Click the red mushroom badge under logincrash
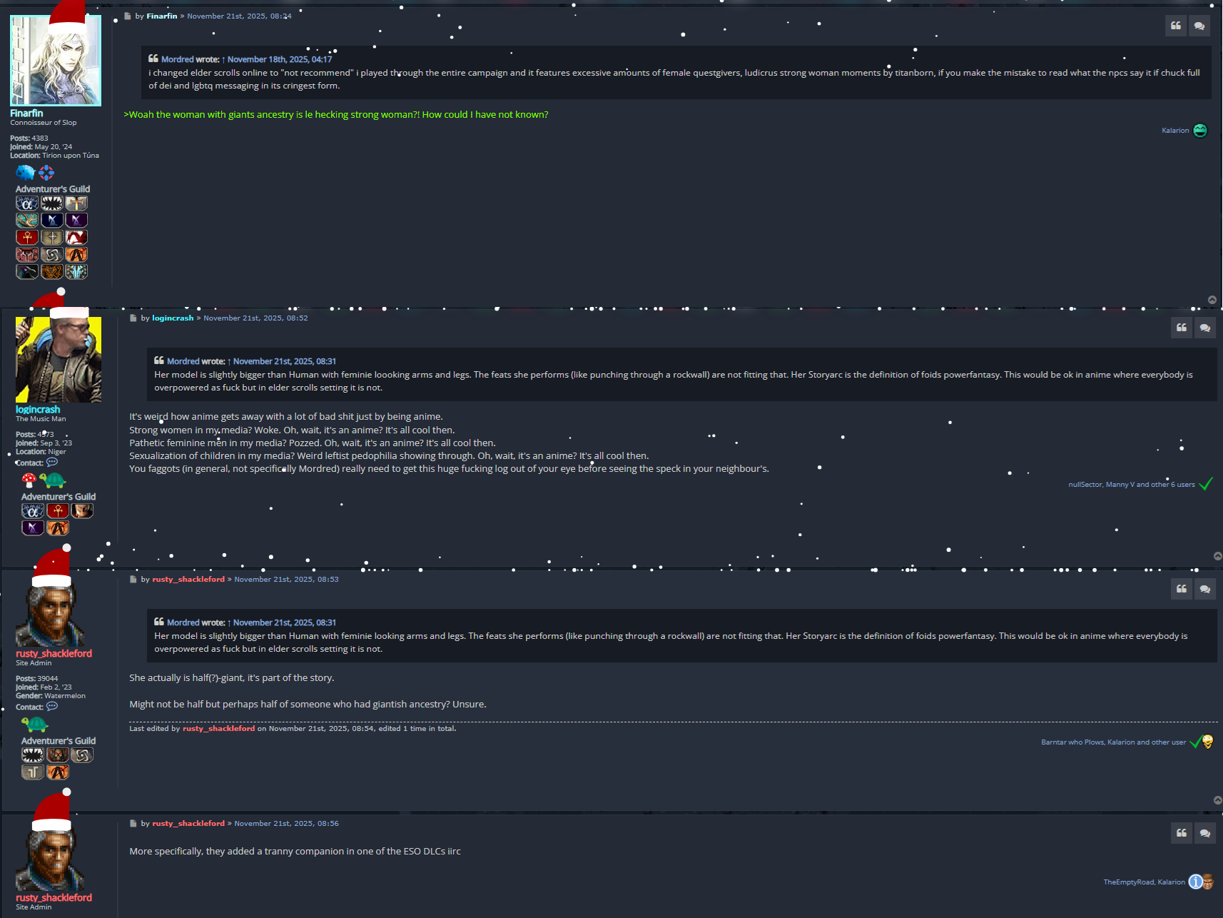The height and width of the screenshot is (918, 1223). pos(29,480)
